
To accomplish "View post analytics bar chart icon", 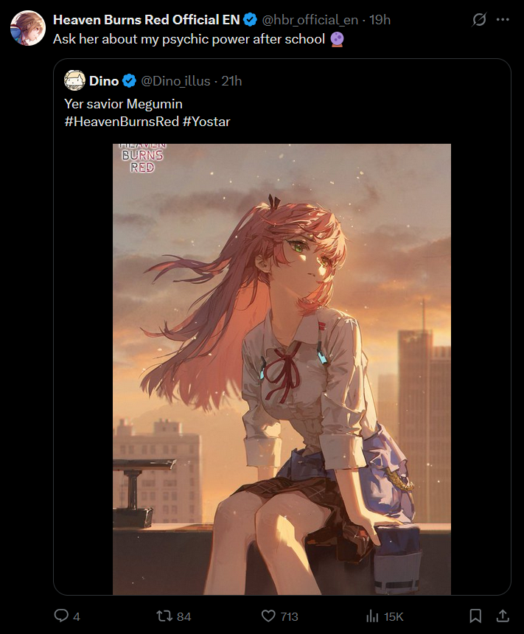I will click(x=372, y=616).
